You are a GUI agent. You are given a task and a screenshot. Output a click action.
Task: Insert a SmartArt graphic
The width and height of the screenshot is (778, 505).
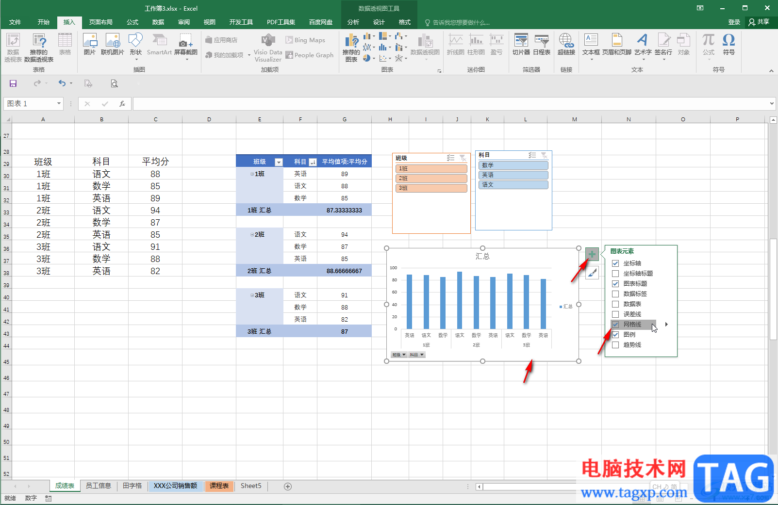[x=159, y=44]
